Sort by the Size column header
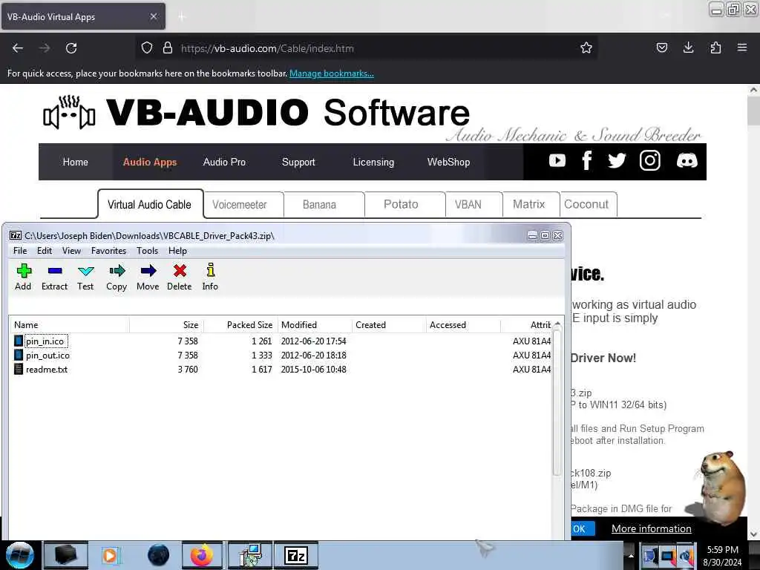Viewport: 760px width, 570px height. pos(166,325)
